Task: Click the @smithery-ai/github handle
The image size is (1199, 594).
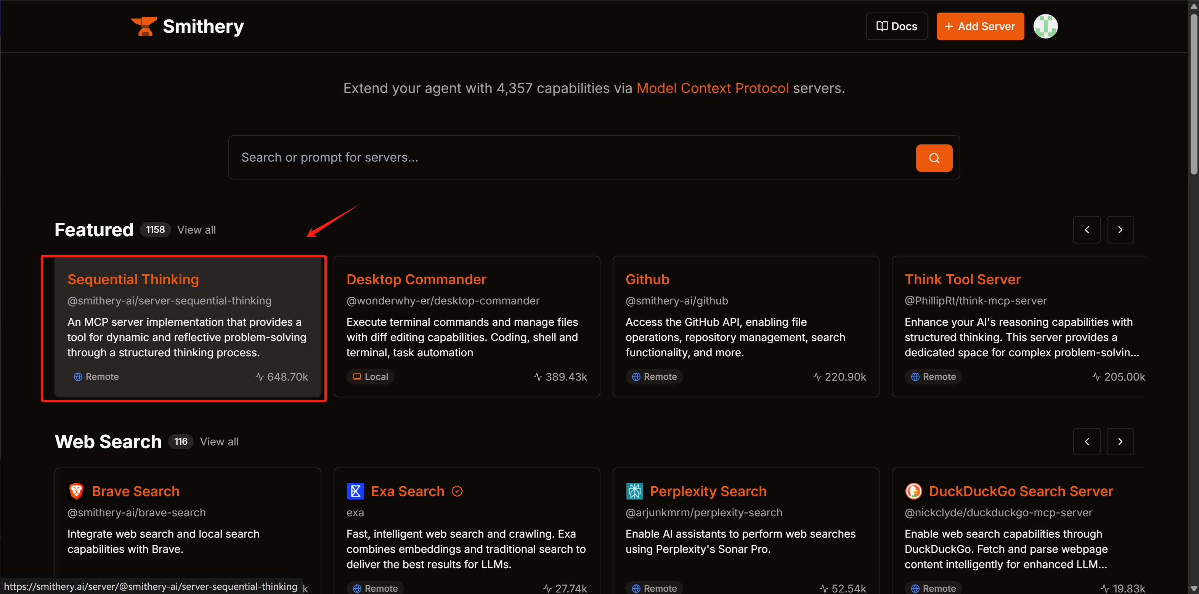Action: (677, 301)
